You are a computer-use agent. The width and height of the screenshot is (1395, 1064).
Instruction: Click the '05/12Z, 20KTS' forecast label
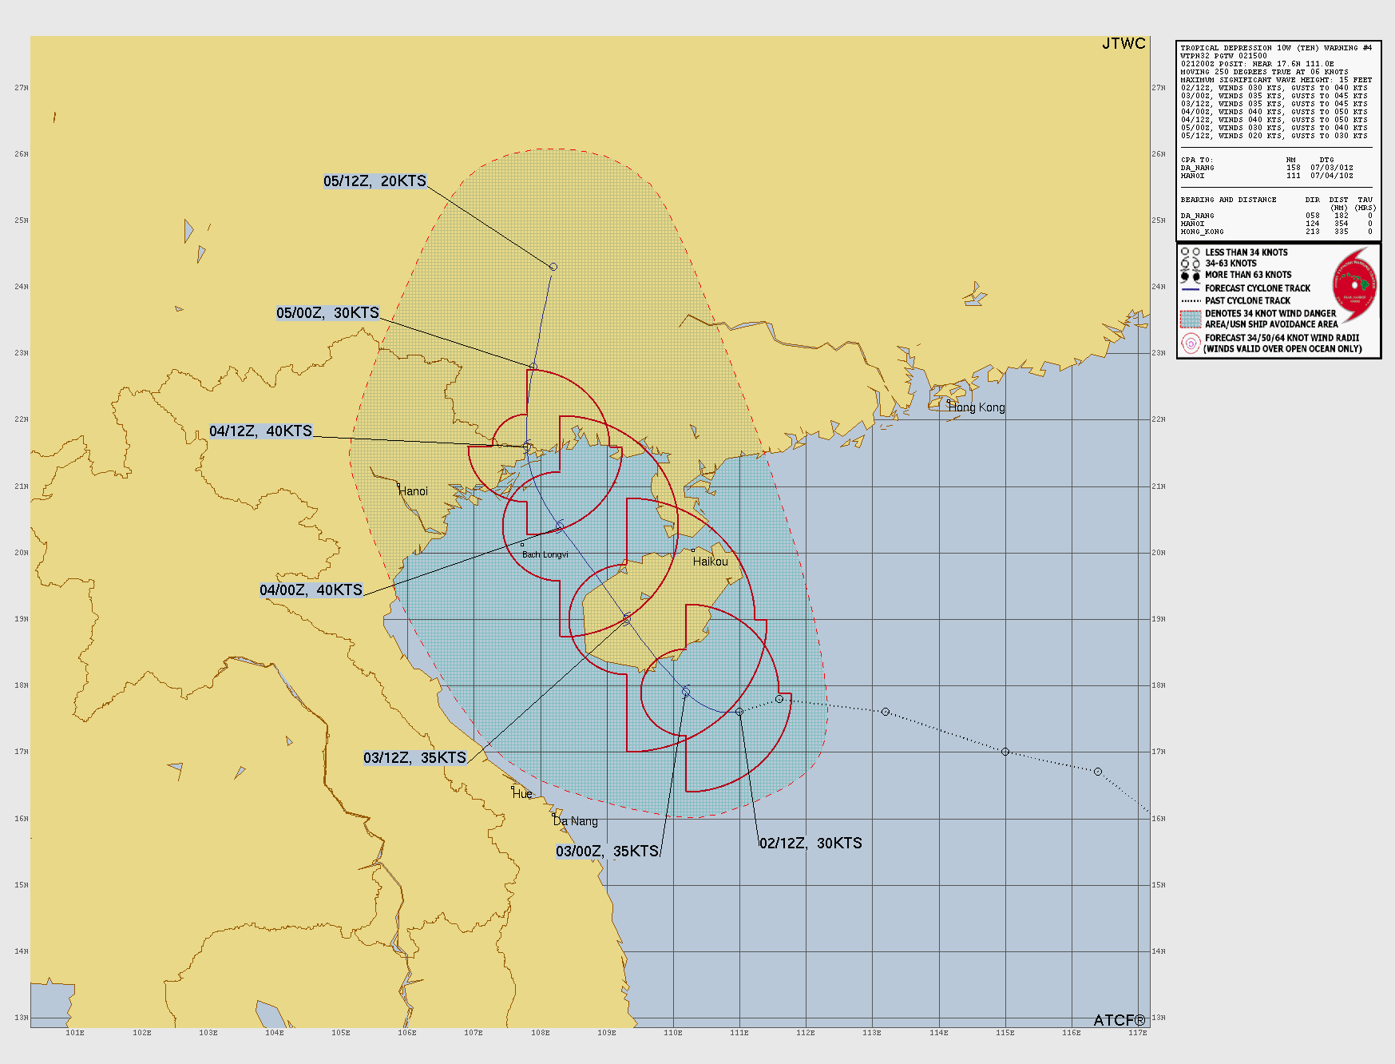point(375,181)
